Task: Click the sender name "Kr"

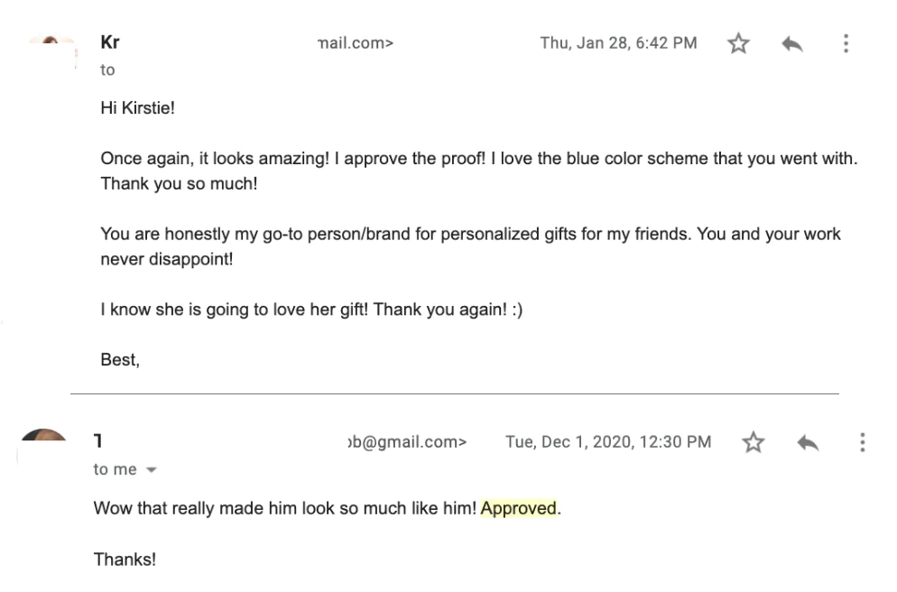Action: click(110, 42)
